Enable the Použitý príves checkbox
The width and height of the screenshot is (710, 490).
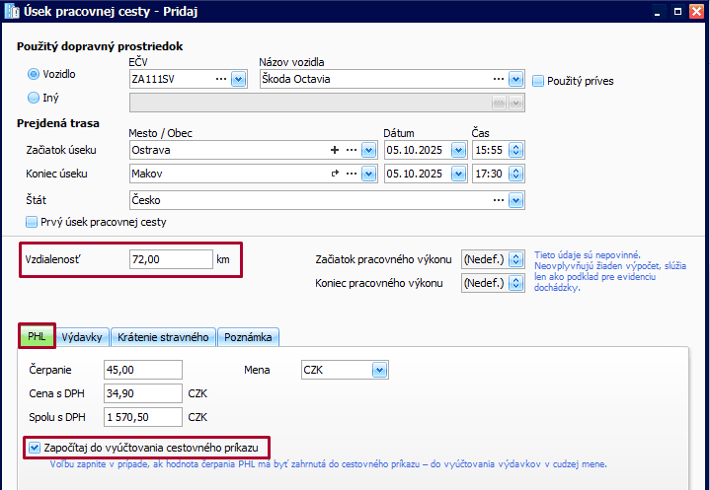(x=539, y=81)
